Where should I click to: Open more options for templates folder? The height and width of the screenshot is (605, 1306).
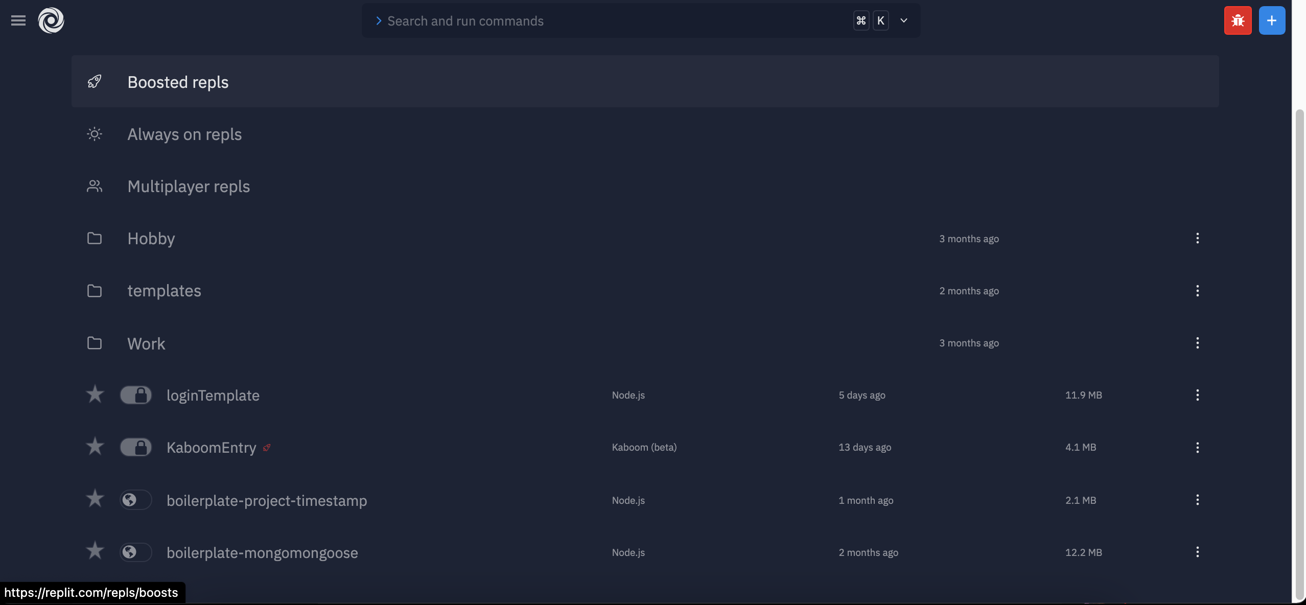[1197, 290]
